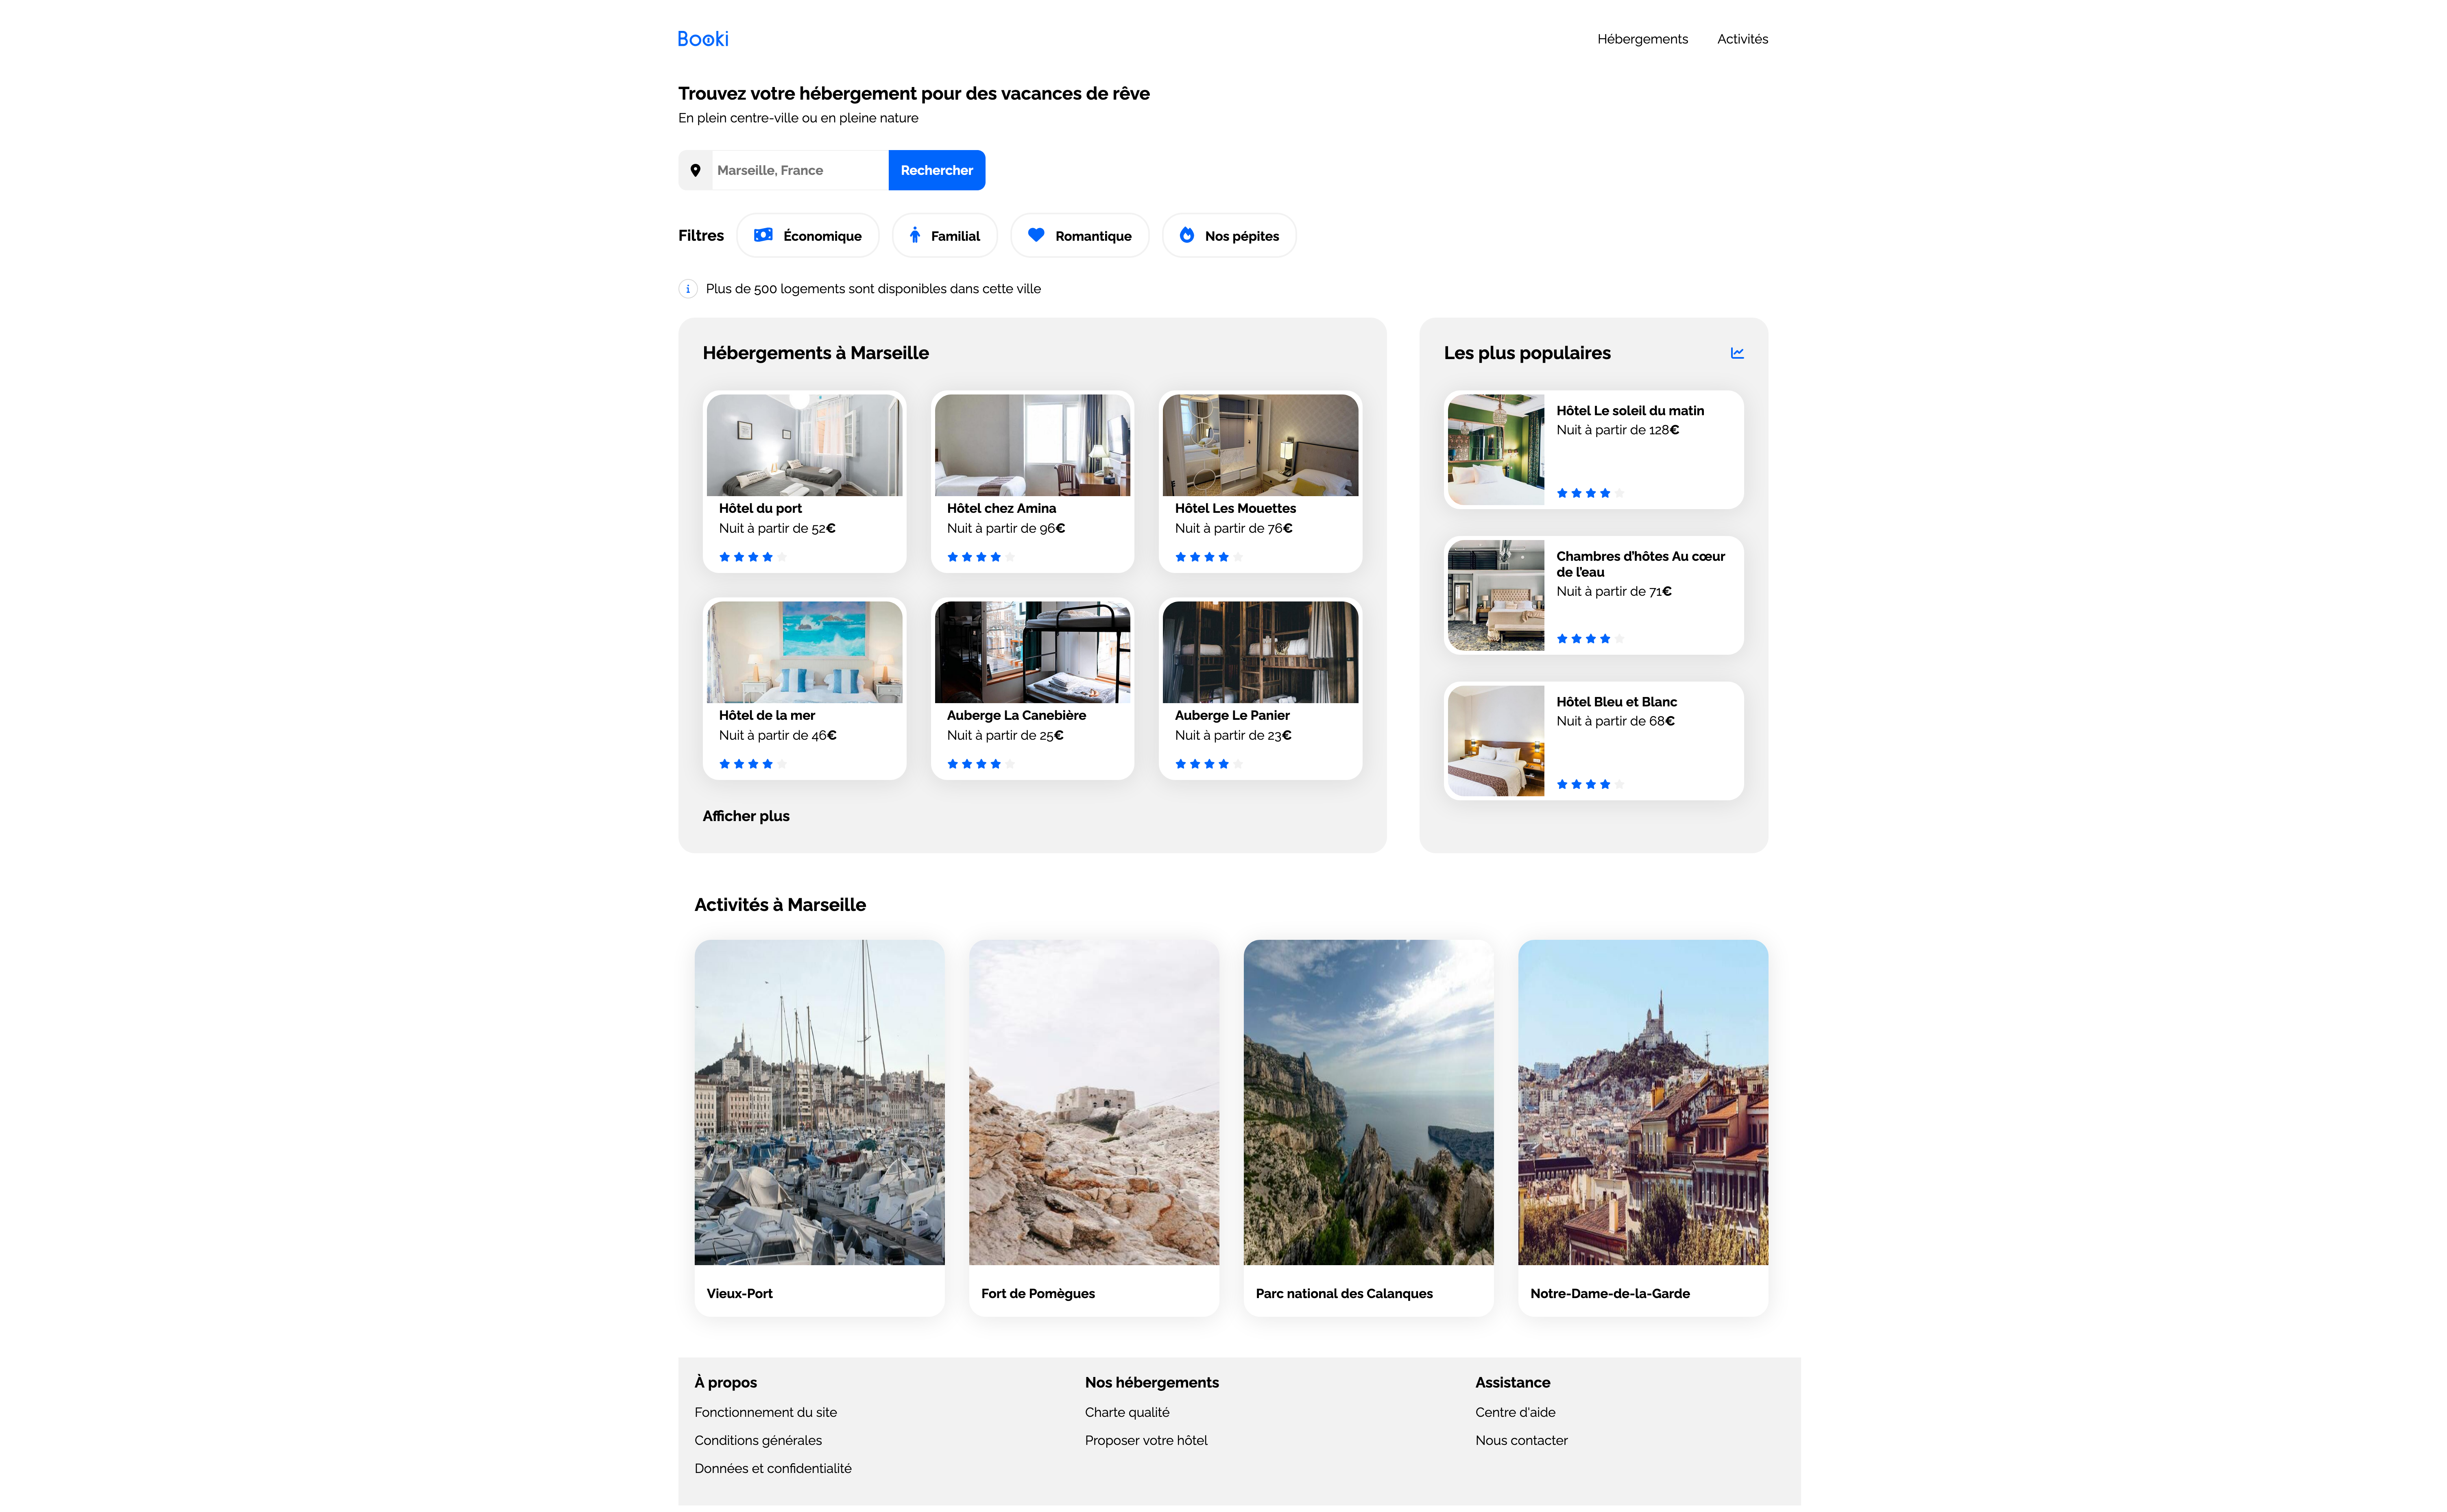Screen dimensions: 2447x1512
Task: Open Hébergements in the top navigation
Action: point(1642,39)
